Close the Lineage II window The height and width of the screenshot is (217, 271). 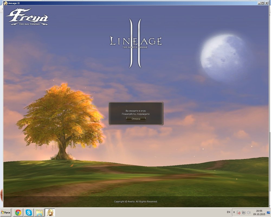tap(266, 3)
